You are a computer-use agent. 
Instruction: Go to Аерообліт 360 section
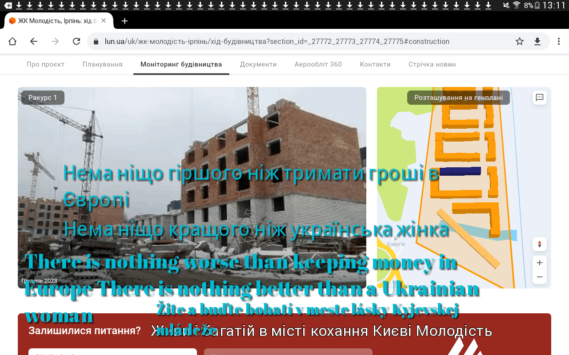coord(318,64)
